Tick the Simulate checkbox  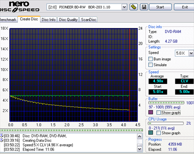(150, 65)
